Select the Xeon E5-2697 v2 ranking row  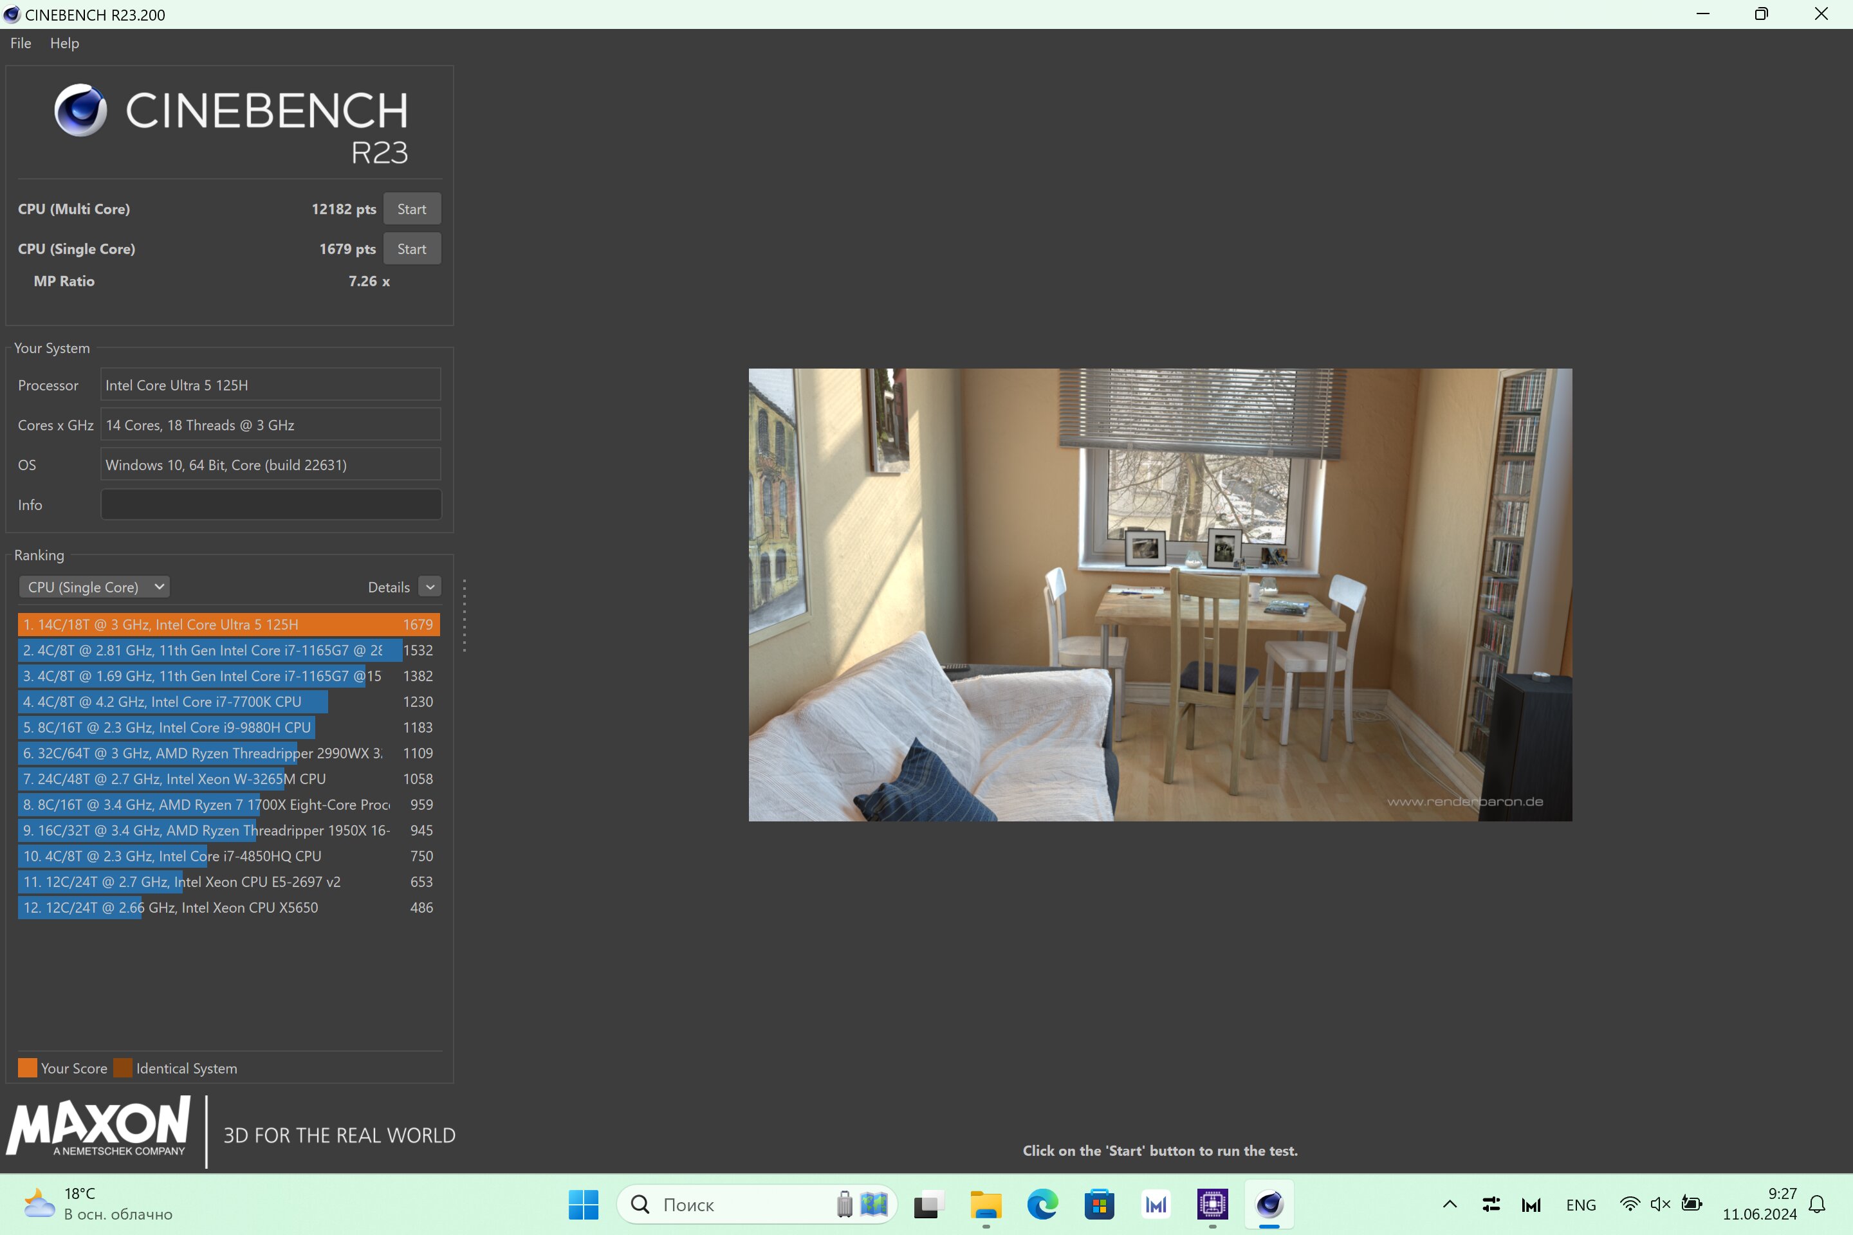click(228, 882)
